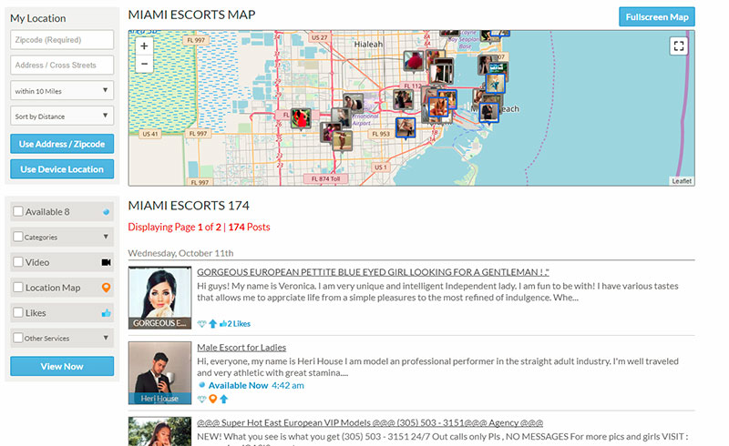Screen dimensions: 729x446
Task: Select the blue-bordered map marker near FL 953
Action: coord(406,128)
